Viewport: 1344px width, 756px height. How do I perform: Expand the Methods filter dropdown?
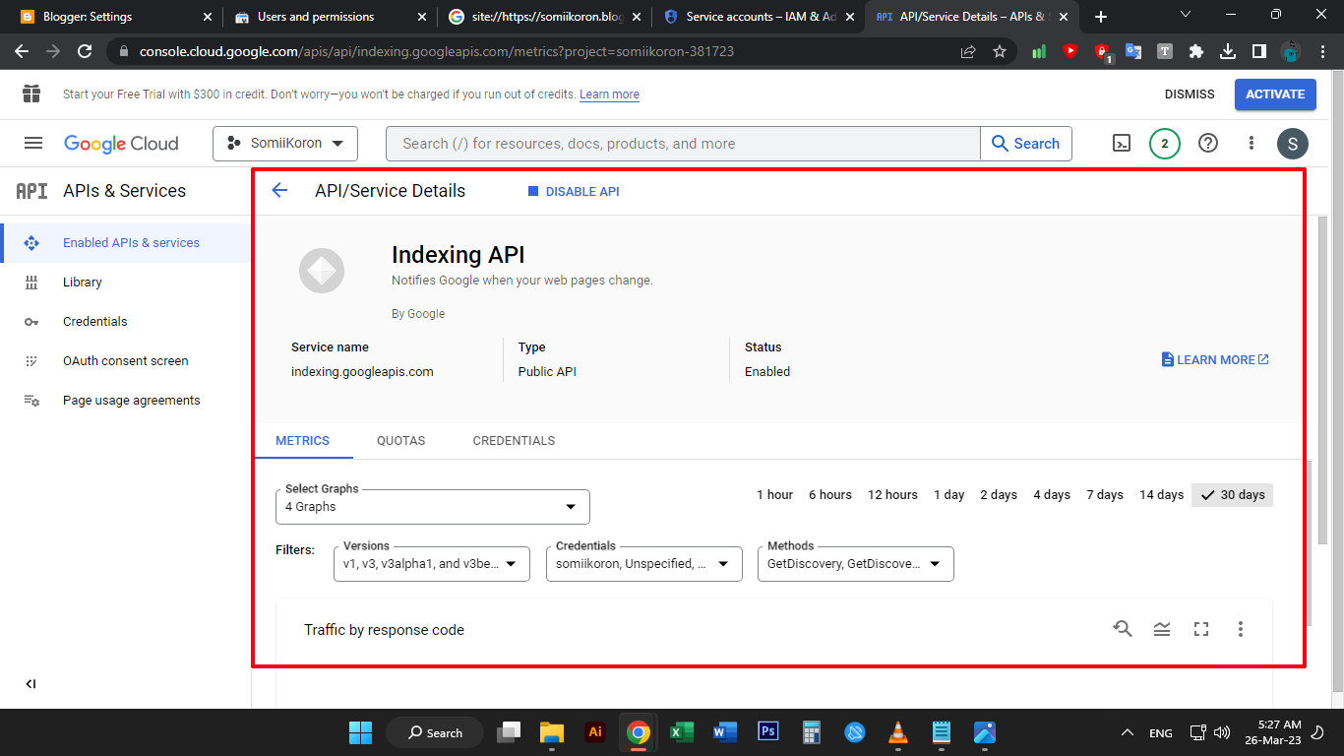(856, 564)
